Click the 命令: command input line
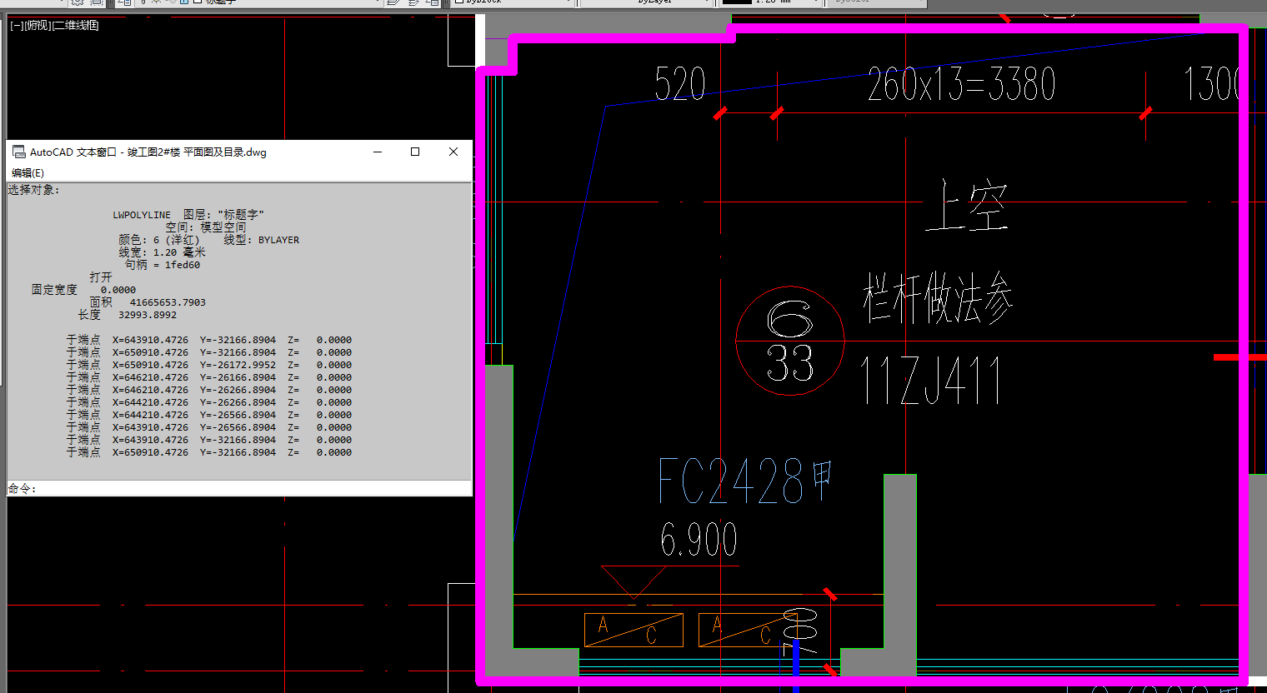1267x693 pixels. tap(239, 489)
